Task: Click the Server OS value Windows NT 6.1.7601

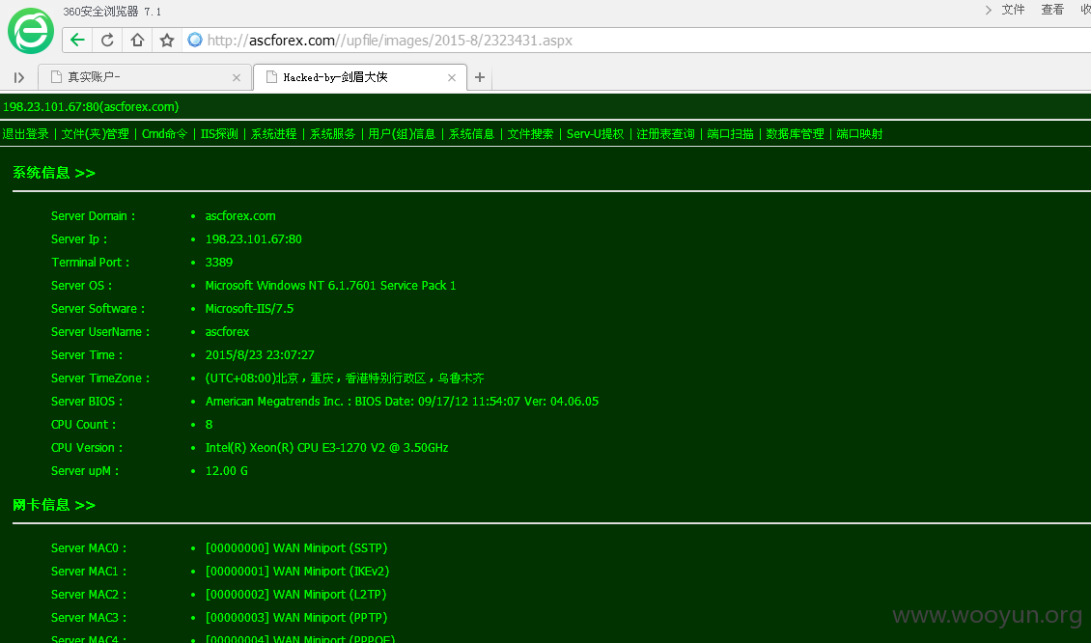Action: click(x=330, y=286)
